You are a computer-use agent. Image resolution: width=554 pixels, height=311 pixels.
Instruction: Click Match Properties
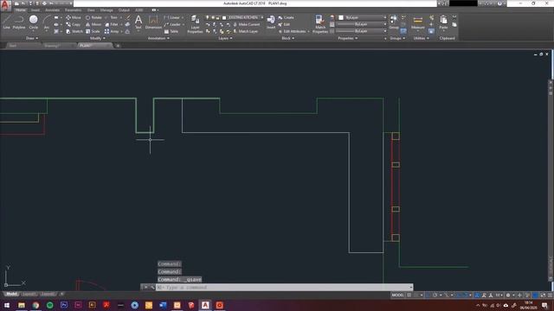point(320,24)
